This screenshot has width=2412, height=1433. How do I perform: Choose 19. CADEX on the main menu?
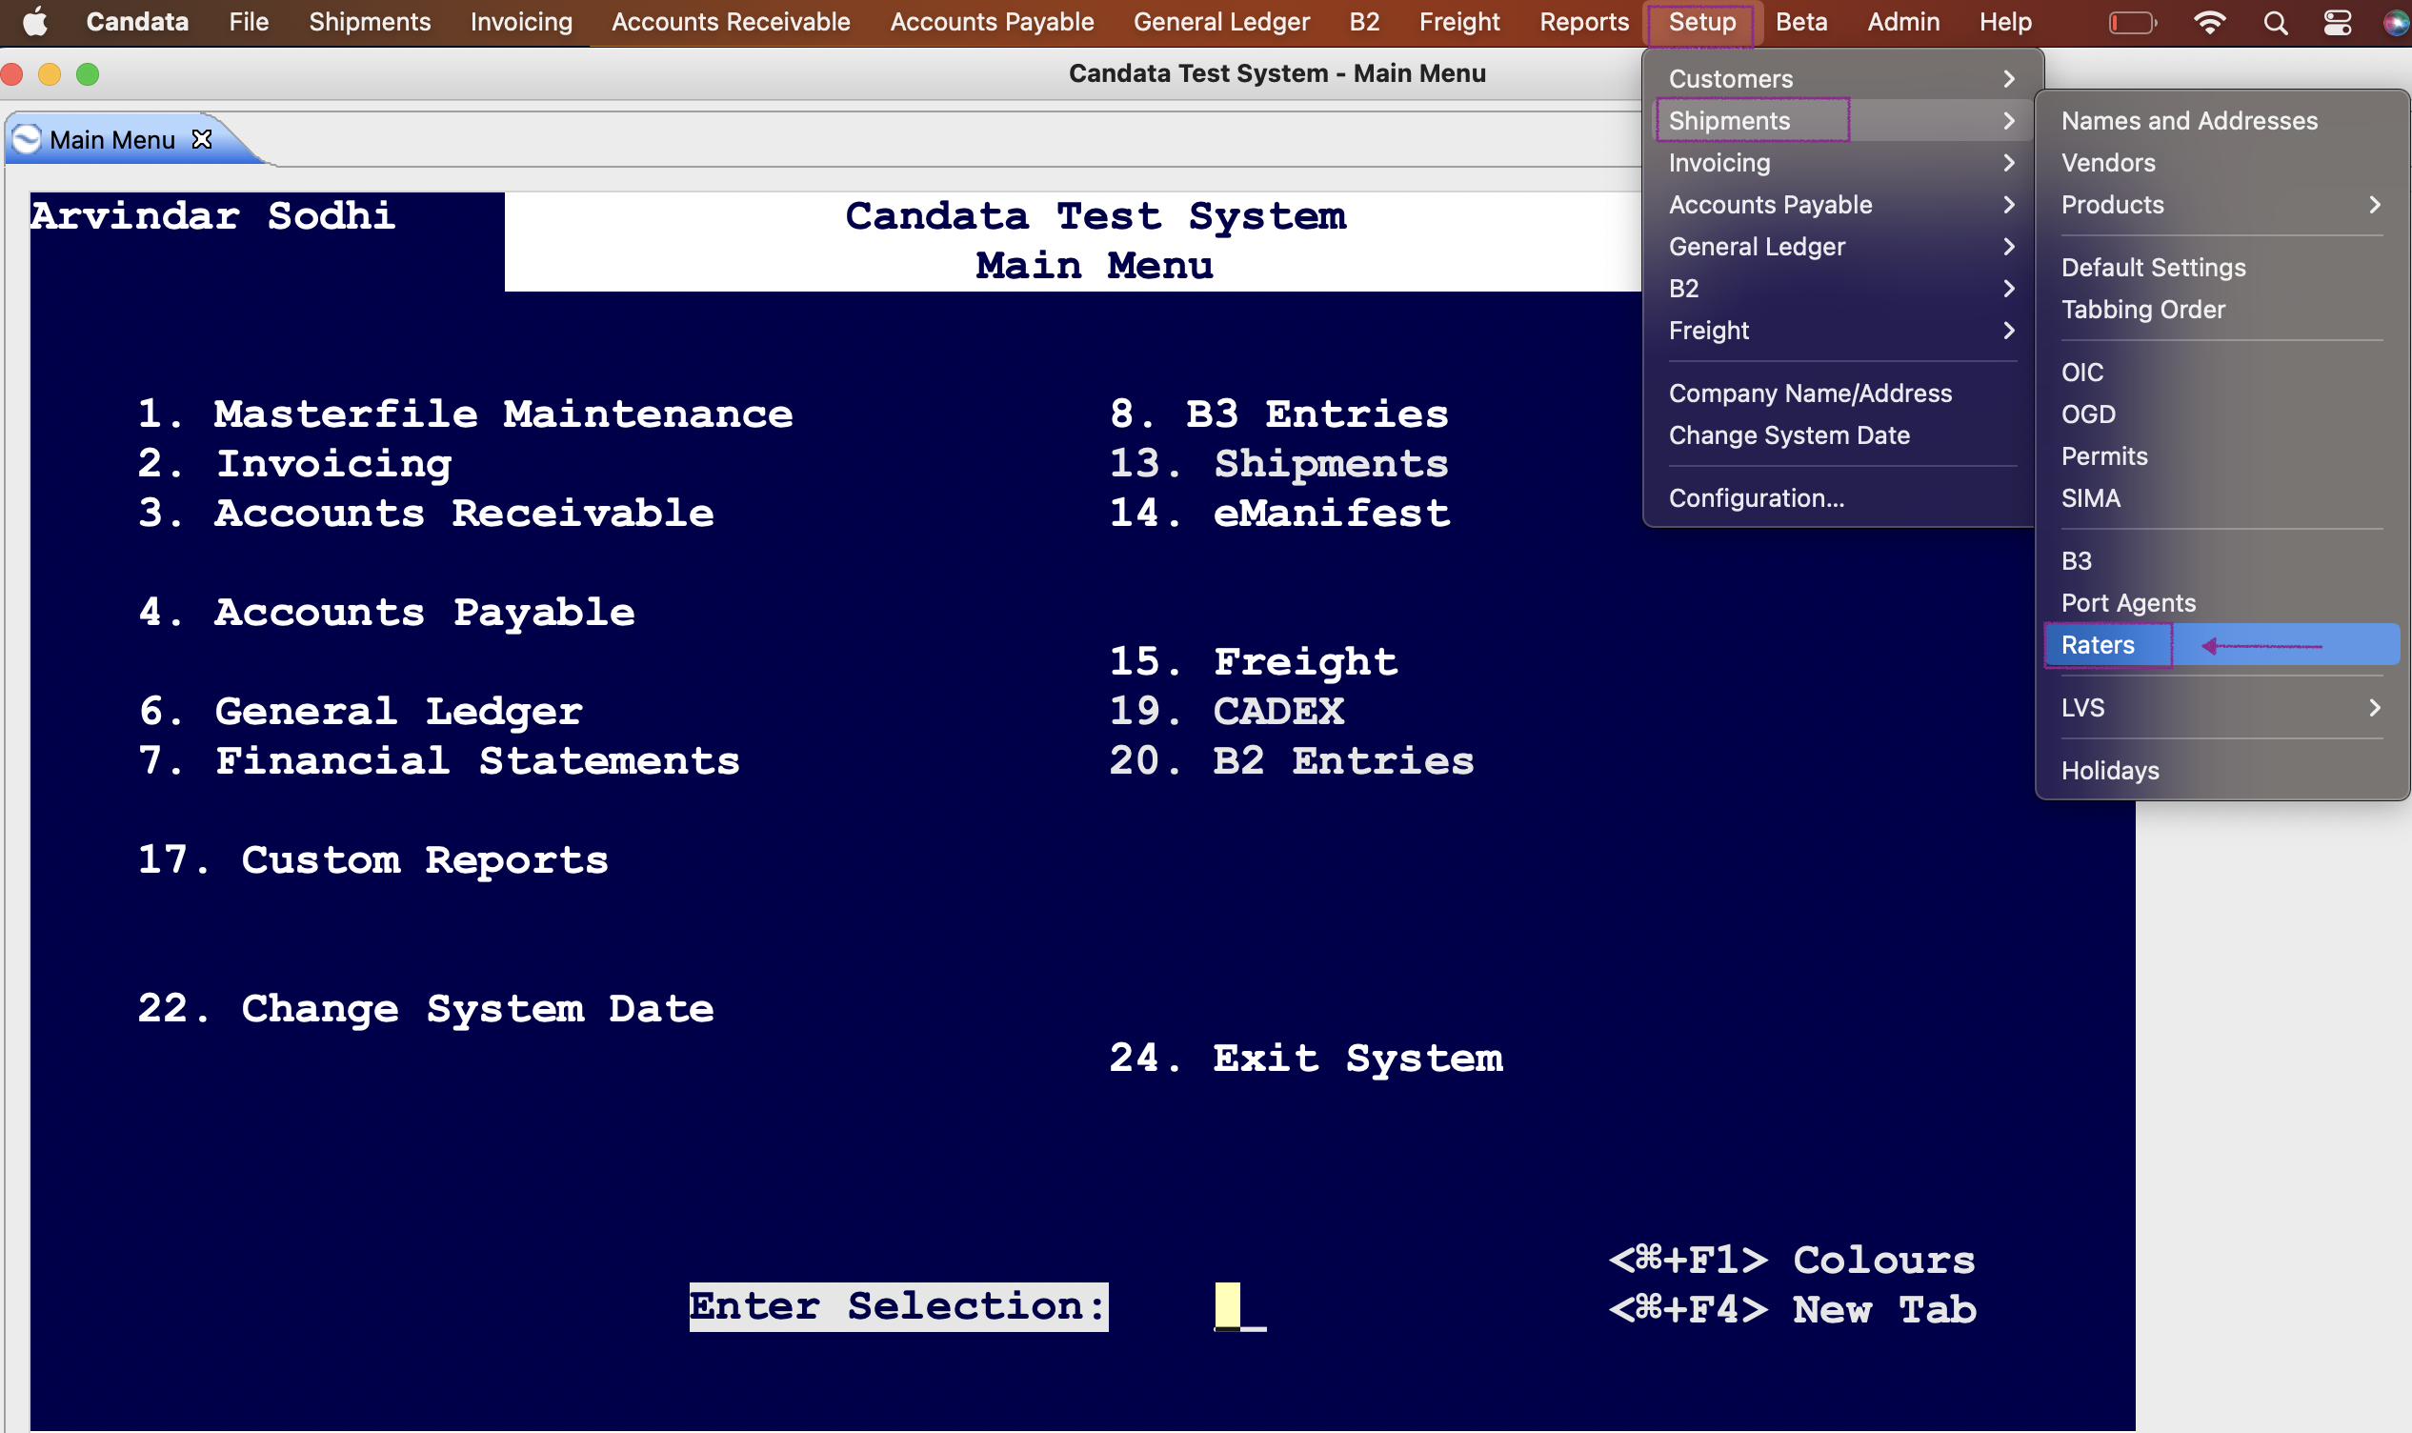coord(1227,712)
